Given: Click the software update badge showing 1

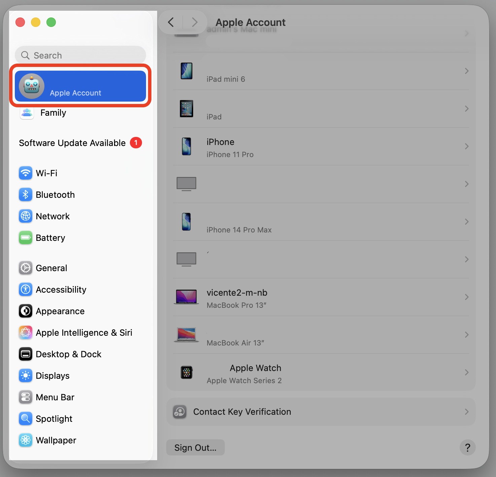Looking at the screenshot, I should [136, 143].
